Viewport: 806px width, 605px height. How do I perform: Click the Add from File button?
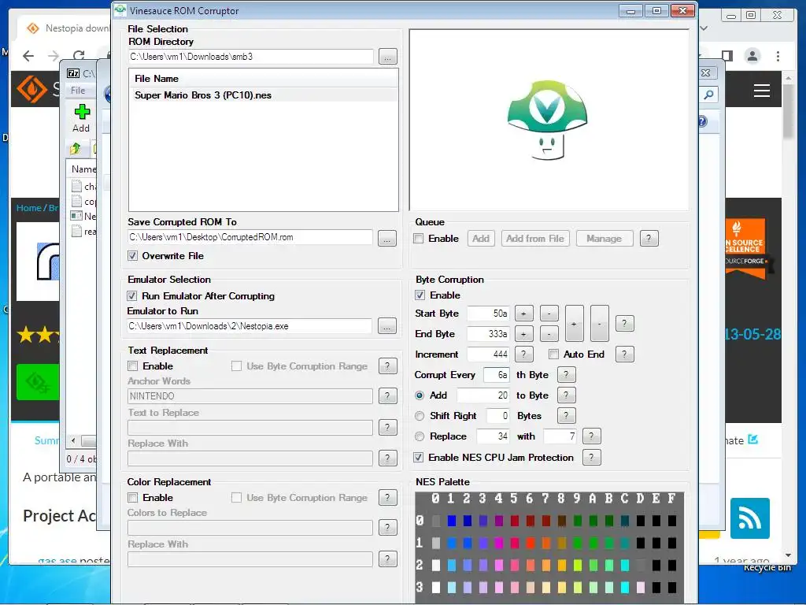(x=535, y=238)
